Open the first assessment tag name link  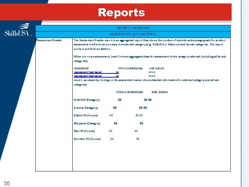pos(87,72)
